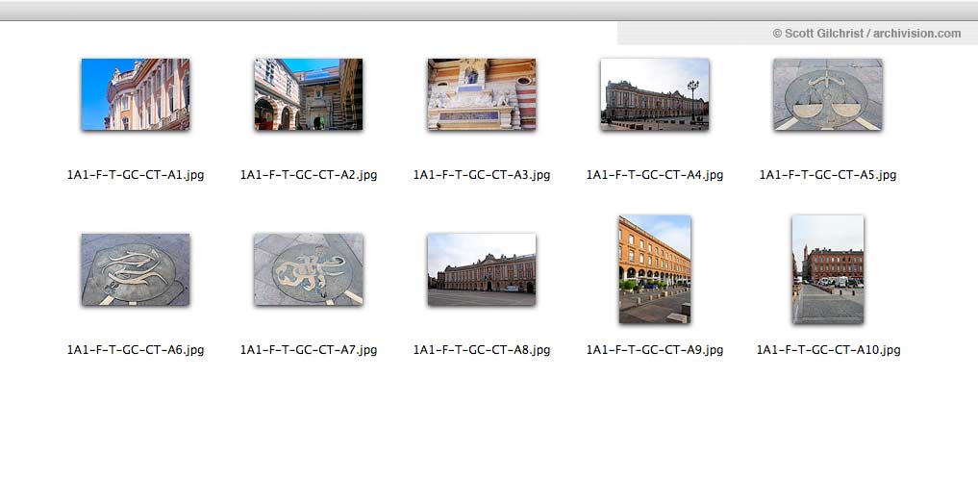Image resolution: width=978 pixels, height=503 pixels.
Task: Click file name 1A1-F-T-GC-CT-A10.jpg
Action: pyautogui.click(x=828, y=349)
